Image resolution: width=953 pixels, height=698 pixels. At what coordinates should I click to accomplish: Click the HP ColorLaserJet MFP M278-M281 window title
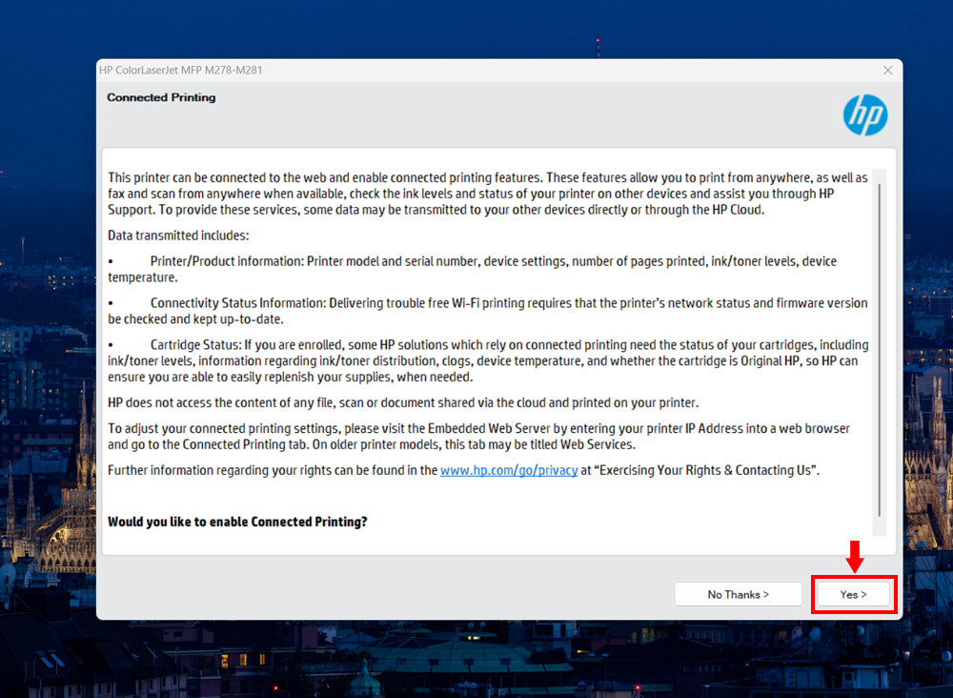[180, 70]
